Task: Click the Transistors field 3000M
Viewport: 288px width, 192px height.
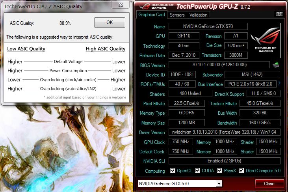Action: [x=236, y=55]
